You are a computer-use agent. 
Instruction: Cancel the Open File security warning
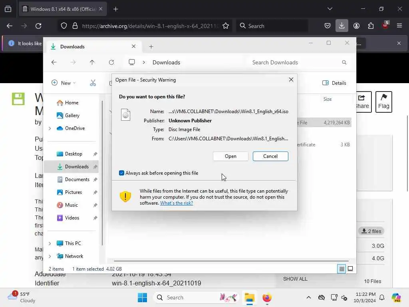coord(270,156)
